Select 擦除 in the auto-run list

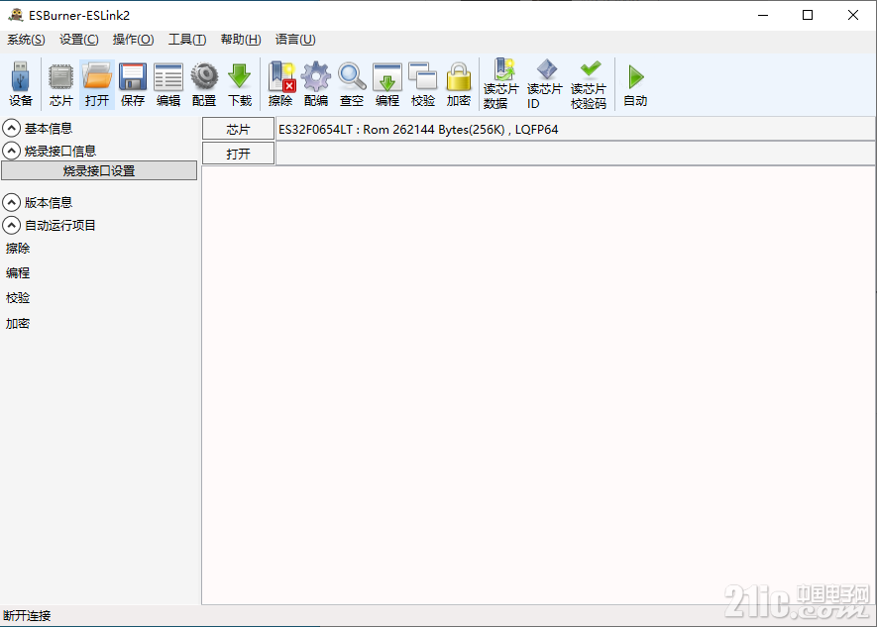pos(18,248)
